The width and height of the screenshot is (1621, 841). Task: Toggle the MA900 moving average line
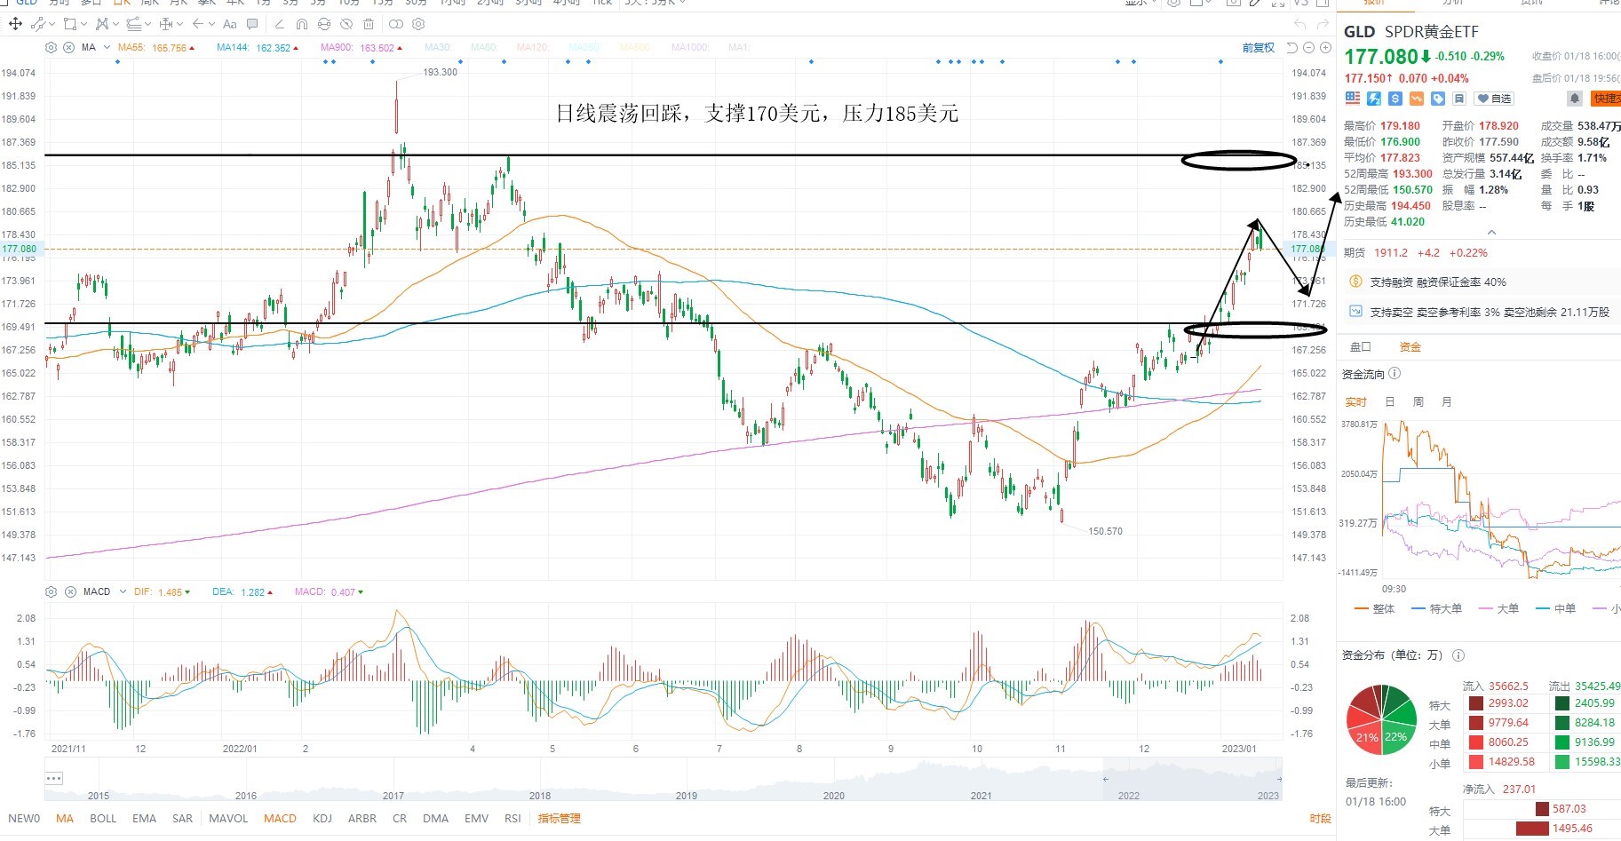362,48
